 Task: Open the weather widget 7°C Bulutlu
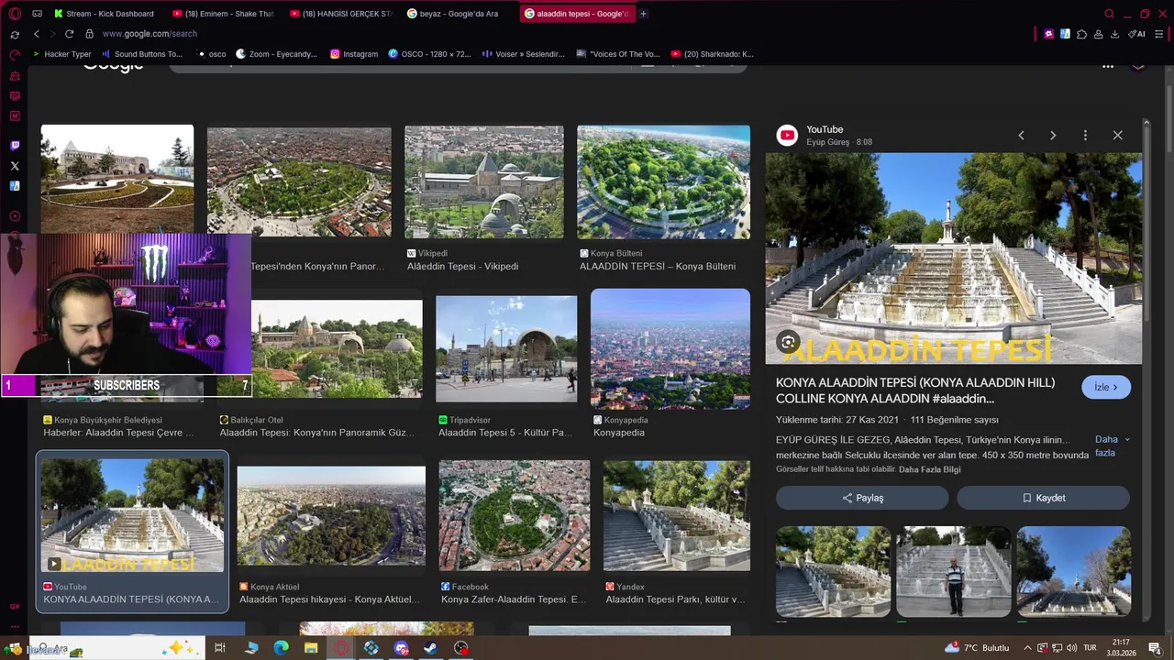coord(979,648)
